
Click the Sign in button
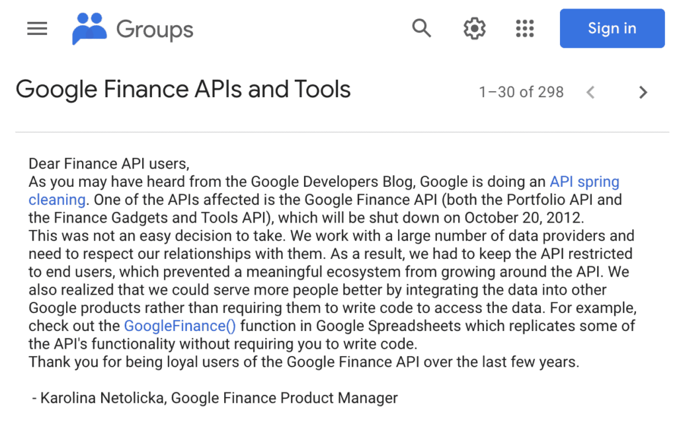[x=612, y=28]
